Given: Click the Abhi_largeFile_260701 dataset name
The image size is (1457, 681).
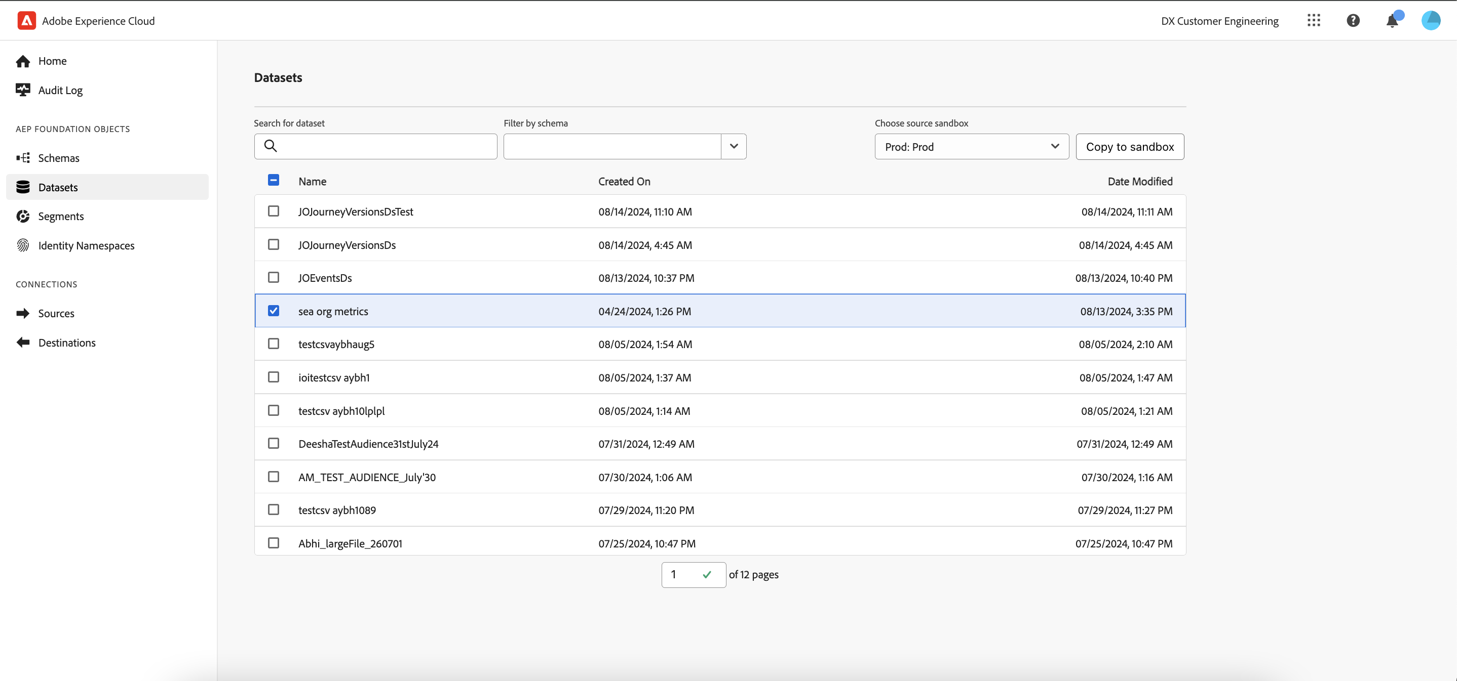Looking at the screenshot, I should coord(350,544).
